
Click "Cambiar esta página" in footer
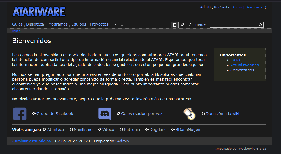32,141
